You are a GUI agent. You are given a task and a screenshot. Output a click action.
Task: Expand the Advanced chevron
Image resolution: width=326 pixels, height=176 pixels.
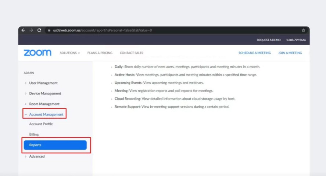pos(26,157)
